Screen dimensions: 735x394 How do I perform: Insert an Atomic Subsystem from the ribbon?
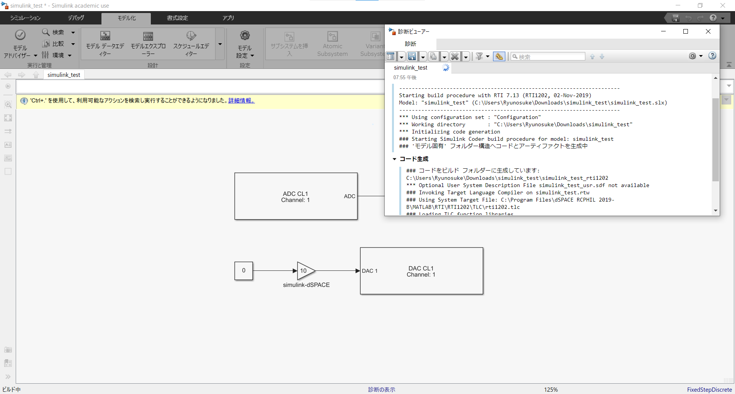pyautogui.click(x=332, y=43)
